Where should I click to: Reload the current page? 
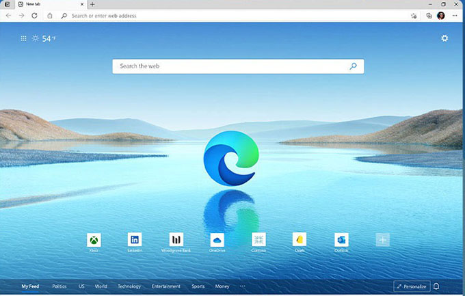pos(34,16)
